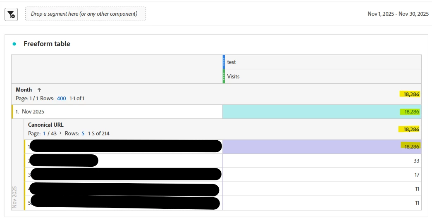This screenshot has height=222, width=432.
Task: Click the first URL row value 18,286
Action: coord(411,146)
